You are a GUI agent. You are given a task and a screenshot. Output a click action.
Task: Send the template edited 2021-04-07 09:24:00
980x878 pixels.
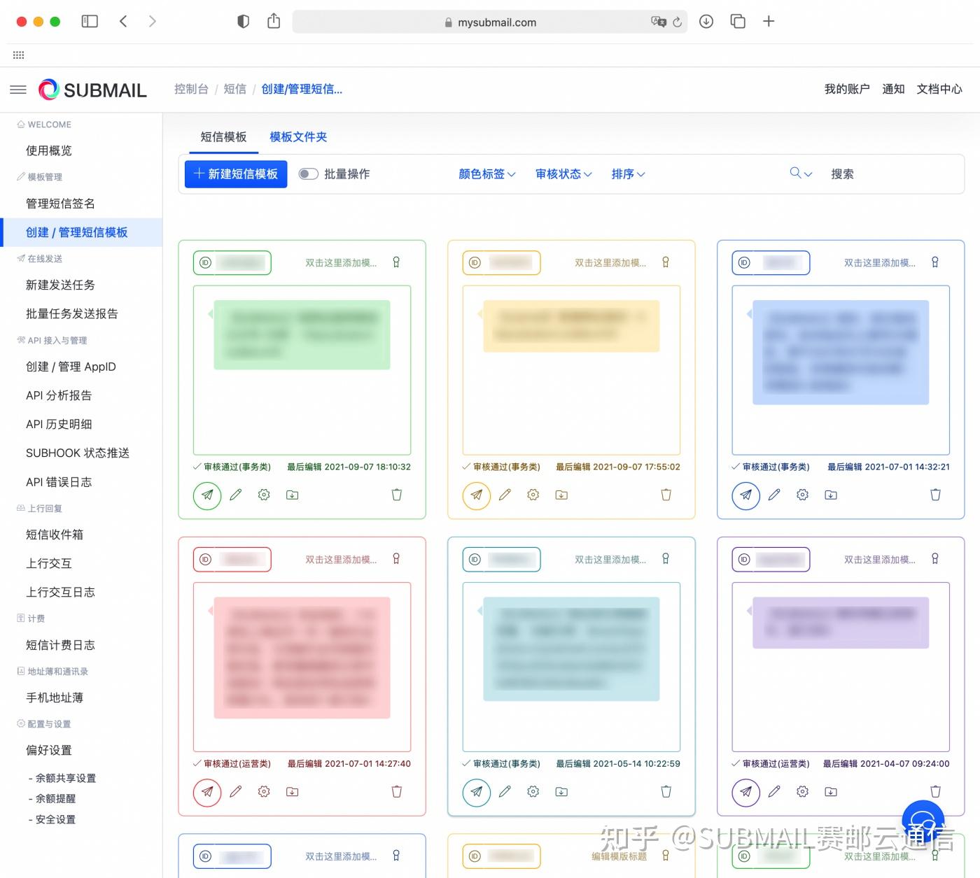tap(746, 792)
